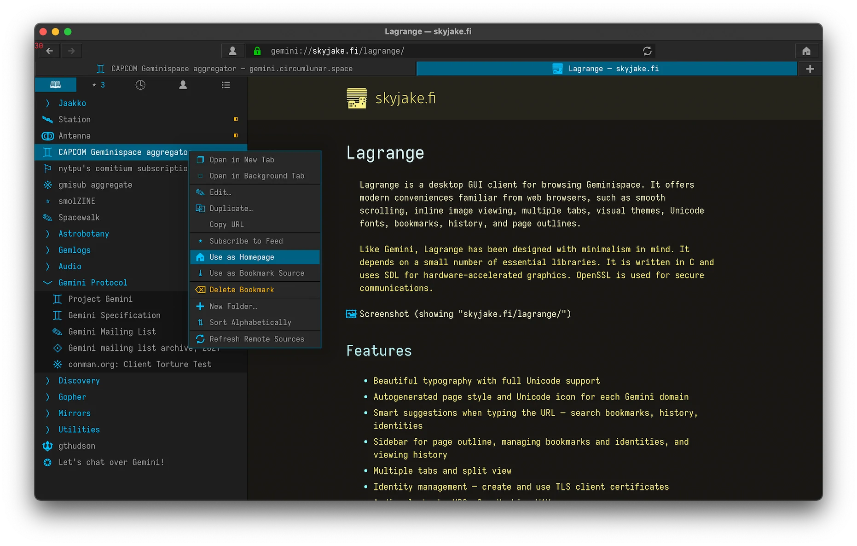Choose New Folder… menu entry

point(255,306)
